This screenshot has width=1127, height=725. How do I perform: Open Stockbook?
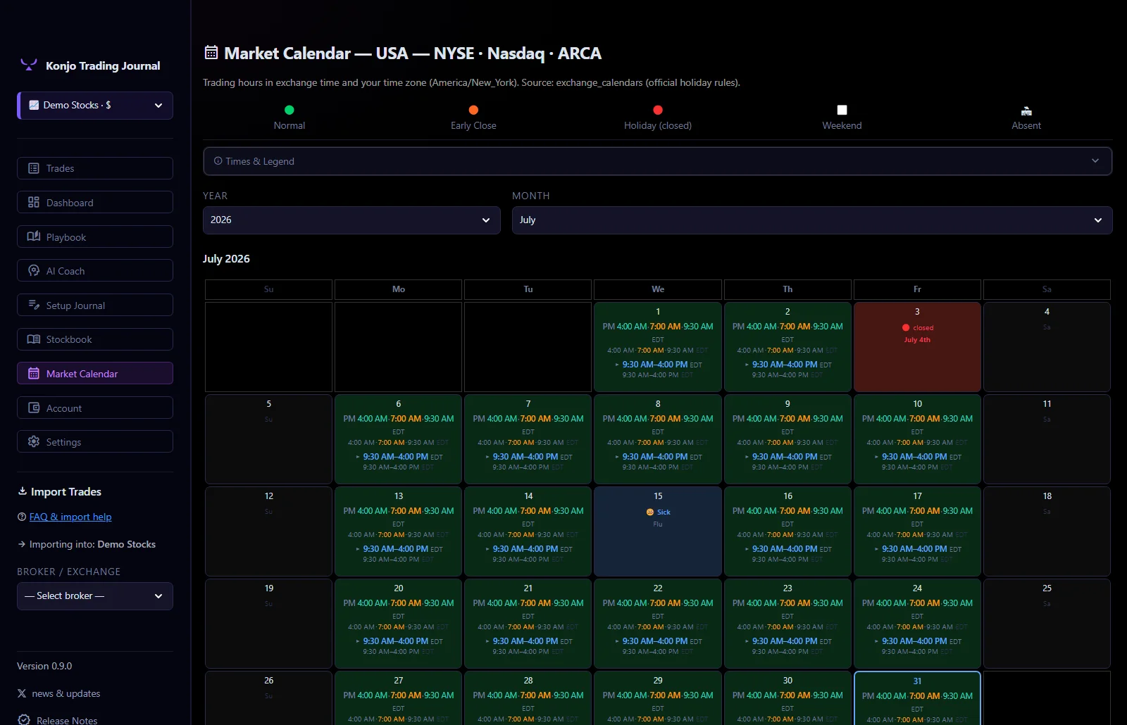tap(95, 339)
